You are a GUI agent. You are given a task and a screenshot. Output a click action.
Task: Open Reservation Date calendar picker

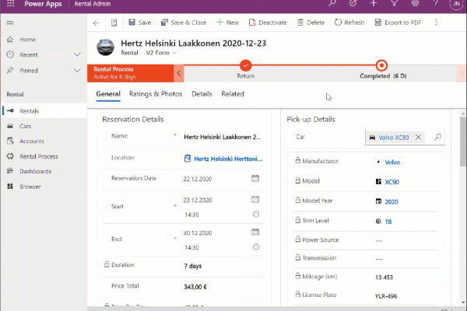tap(255, 178)
